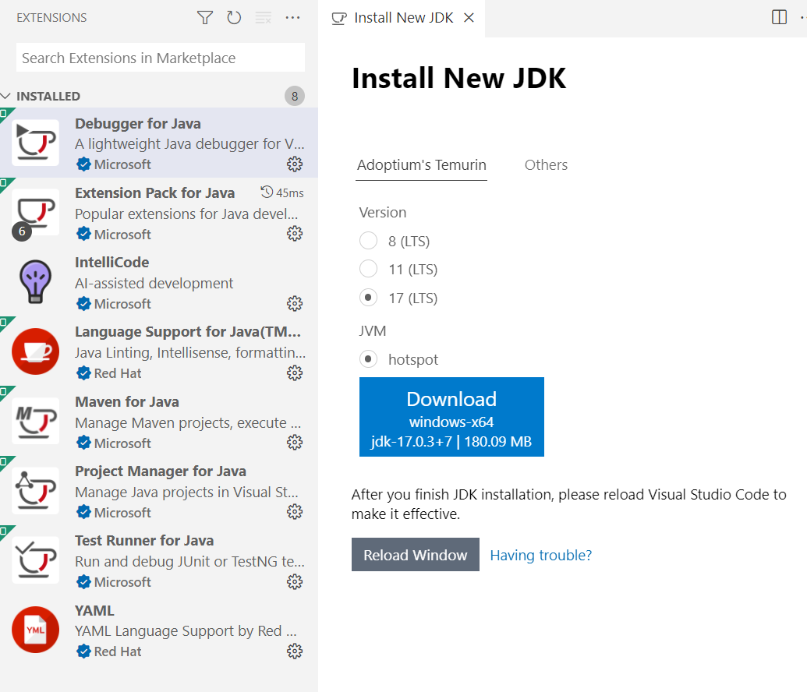Download the jdk-17.0.3+7 windows-x64 package
The width and height of the screenshot is (807, 692).
(x=451, y=417)
